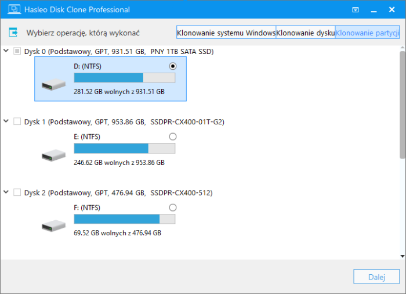Collapse the Dysk 0 tree section
Screen dimensions: 406x294
click(x=6, y=52)
